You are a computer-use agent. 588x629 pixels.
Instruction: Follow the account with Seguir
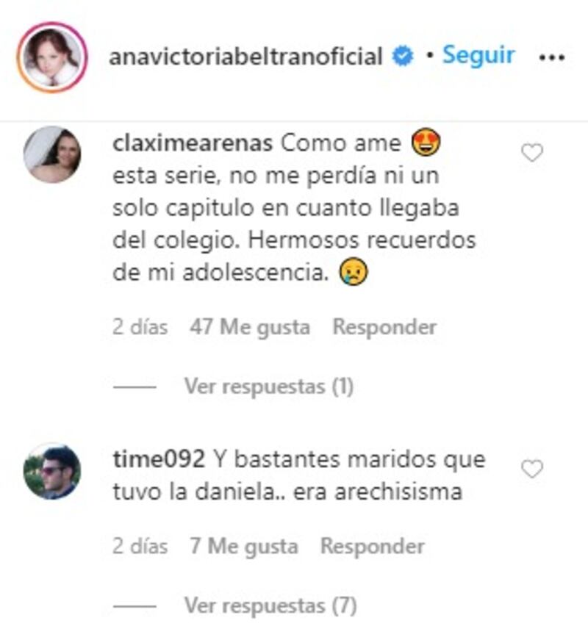point(478,55)
